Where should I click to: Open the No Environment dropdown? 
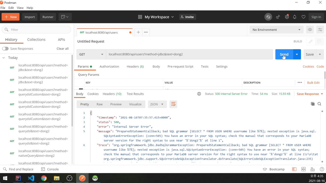click(276, 30)
